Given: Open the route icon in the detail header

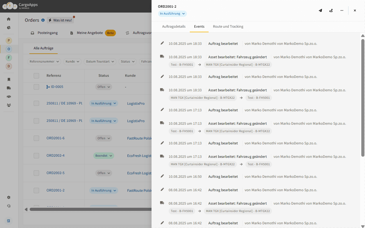Looking at the screenshot, I should click(331, 10).
